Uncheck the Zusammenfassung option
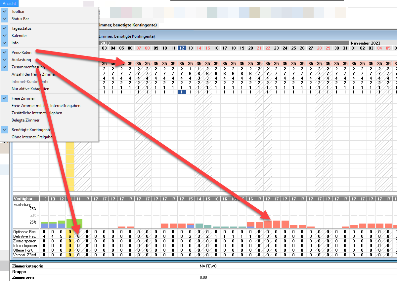397x281 pixels. pyautogui.click(x=28, y=67)
